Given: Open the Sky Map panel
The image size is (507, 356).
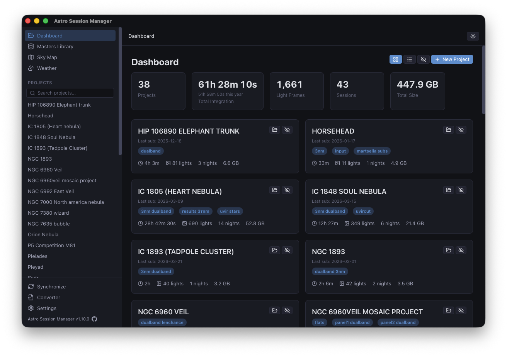Looking at the screenshot, I should point(46,57).
